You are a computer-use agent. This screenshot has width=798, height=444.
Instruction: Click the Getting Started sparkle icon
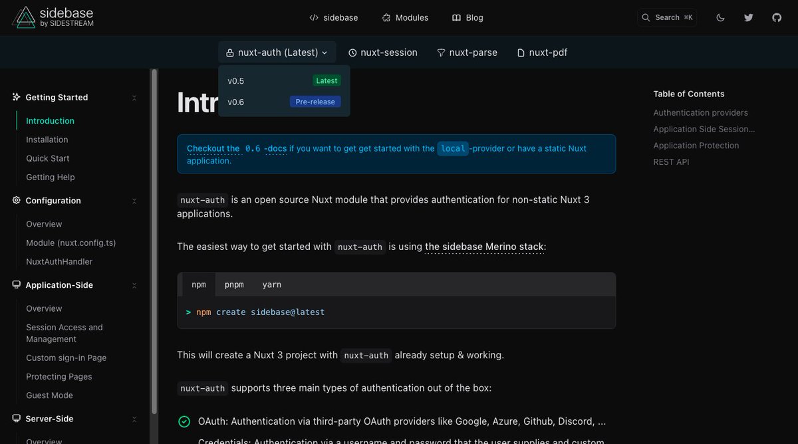(x=17, y=97)
